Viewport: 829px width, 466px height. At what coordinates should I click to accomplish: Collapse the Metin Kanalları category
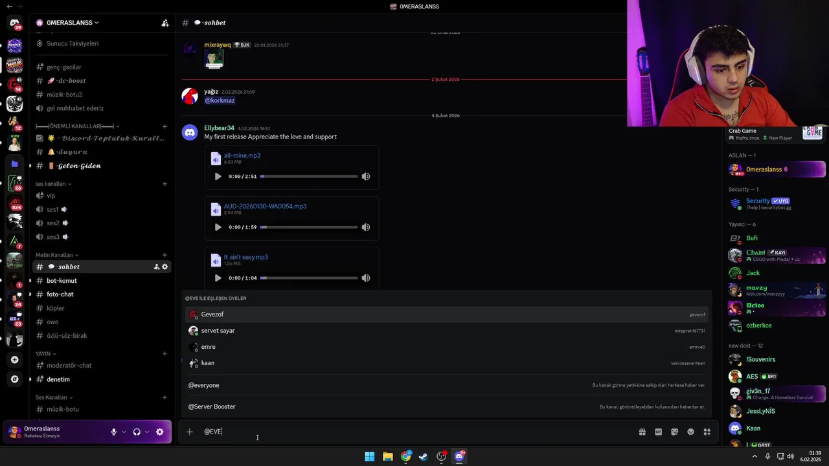coord(57,255)
